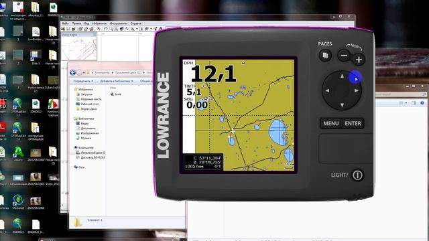Select Избранное in the Explorer sidebar
The image size is (429, 241).
pyautogui.click(x=84, y=89)
